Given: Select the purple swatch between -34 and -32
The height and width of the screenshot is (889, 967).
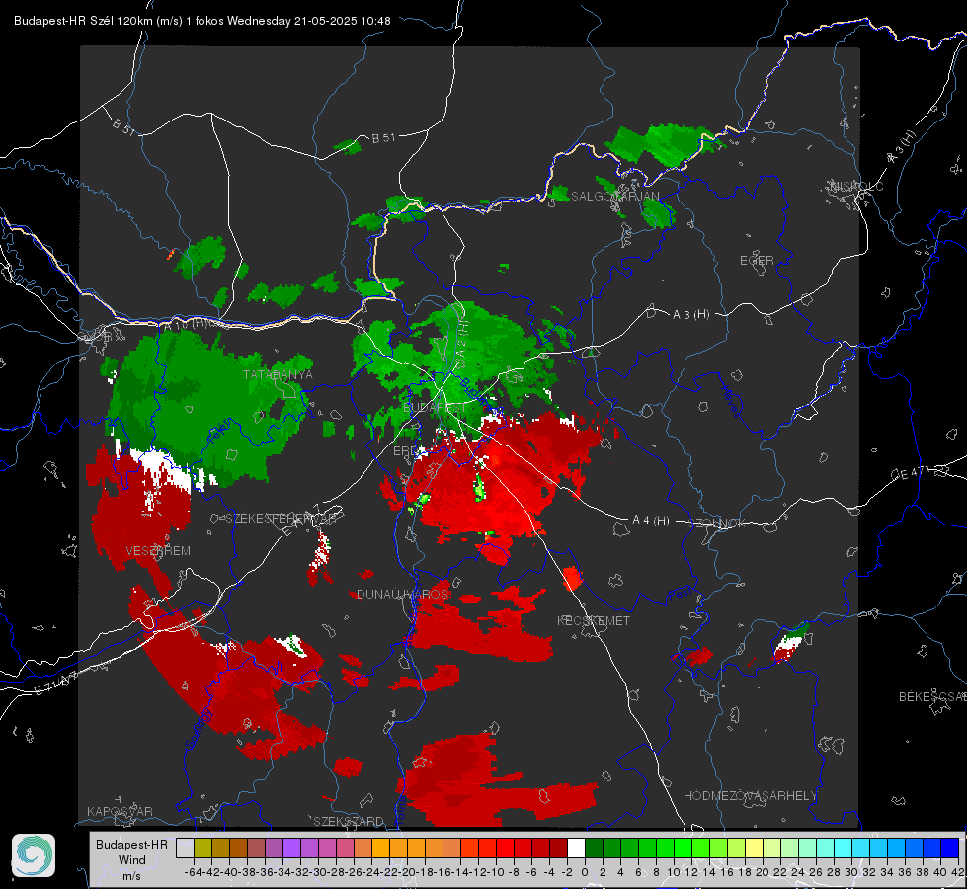Looking at the screenshot, I should [291, 848].
